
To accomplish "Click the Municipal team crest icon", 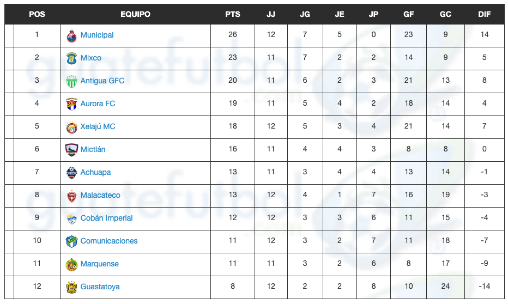I will point(71,35).
